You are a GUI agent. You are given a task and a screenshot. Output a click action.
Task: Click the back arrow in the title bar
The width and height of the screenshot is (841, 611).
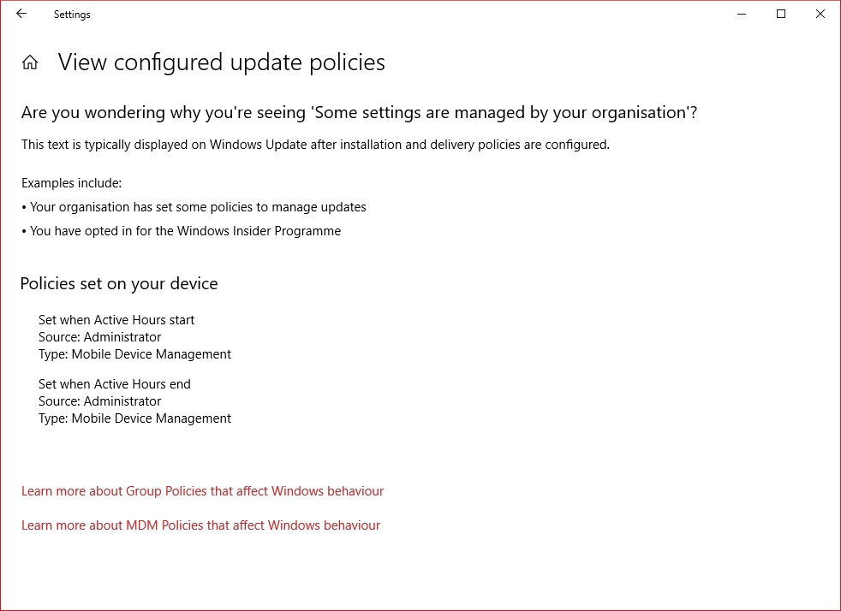click(x=21, y=14)
